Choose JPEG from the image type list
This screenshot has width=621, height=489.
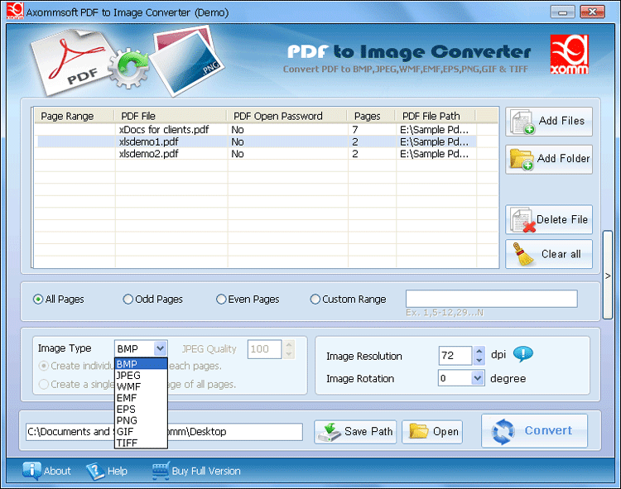click(x=141, y=375)
